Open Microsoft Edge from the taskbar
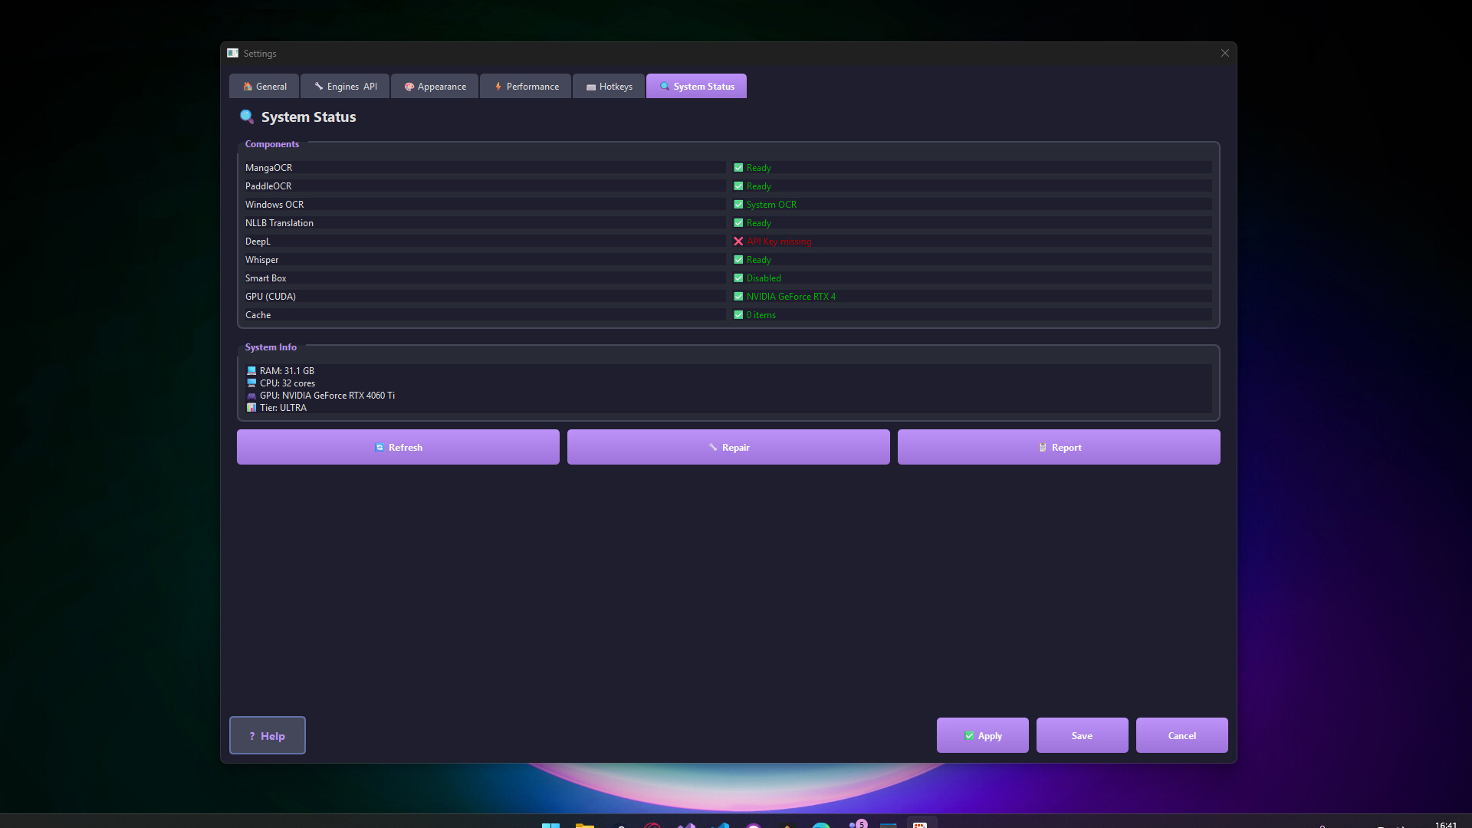 [x=823, y=824]
